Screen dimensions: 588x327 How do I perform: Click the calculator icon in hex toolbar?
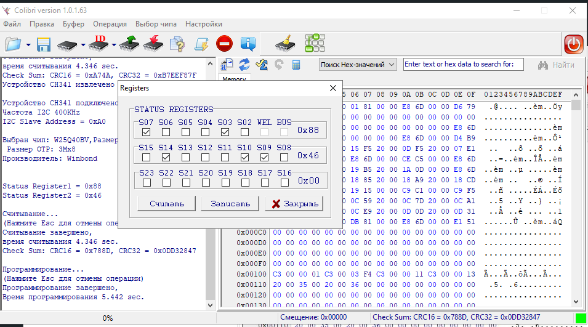[x=296, y=65]
